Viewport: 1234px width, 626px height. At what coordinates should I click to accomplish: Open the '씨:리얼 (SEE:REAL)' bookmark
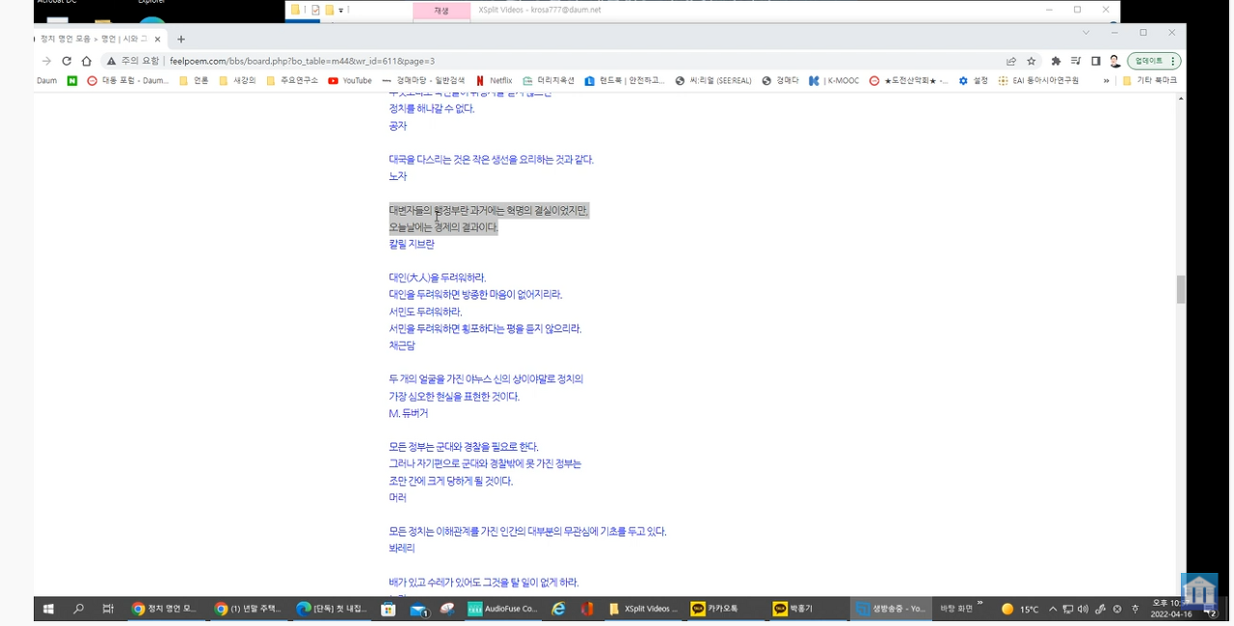[x=714, y=81]
